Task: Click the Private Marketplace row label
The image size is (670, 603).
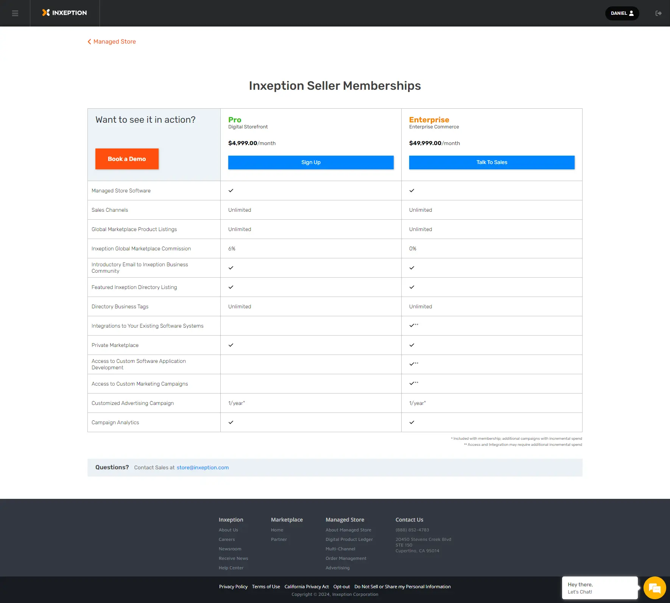Action: coord(115,345)
